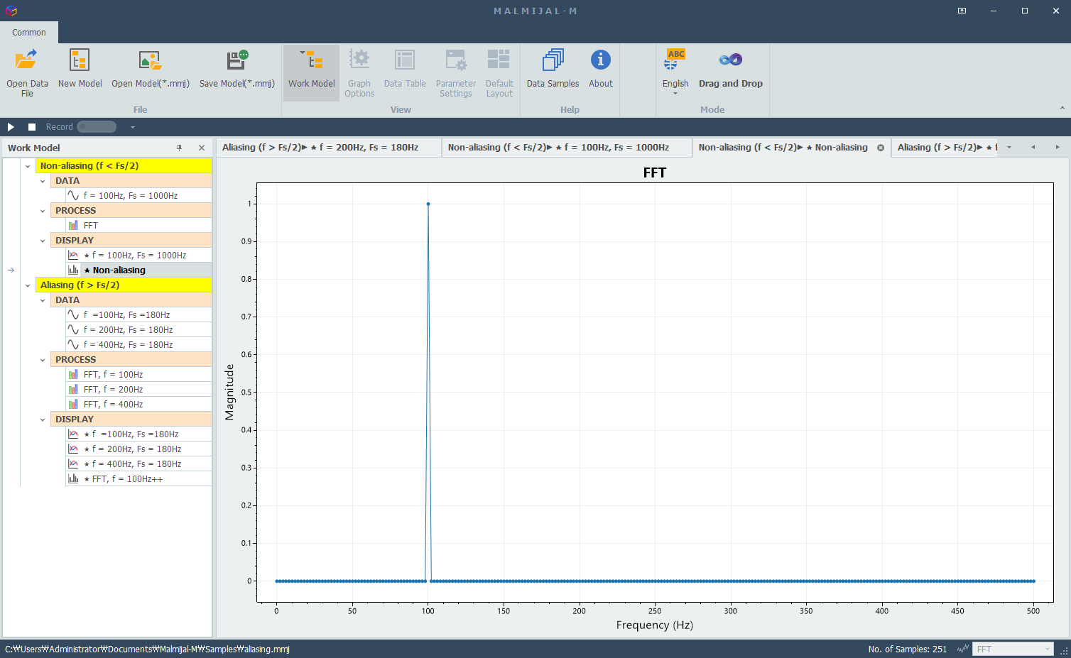
Task: Switch to tab ★ f = 100Hz, Fs = 1000Hz
Action: (566, 148)
